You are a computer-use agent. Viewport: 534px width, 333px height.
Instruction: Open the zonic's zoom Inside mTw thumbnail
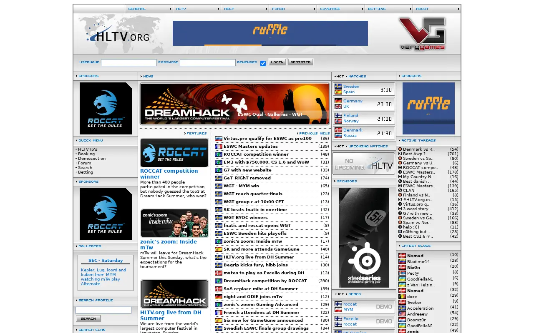click(174, 223)
